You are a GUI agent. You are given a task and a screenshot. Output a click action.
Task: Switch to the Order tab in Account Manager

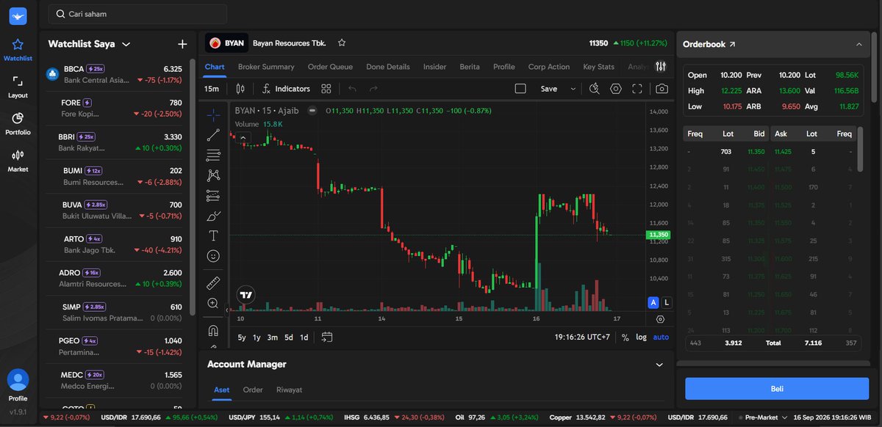(253, 390)
